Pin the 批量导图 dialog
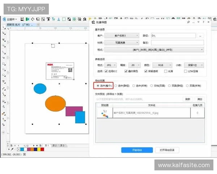Image resolution: width=217 pixels, height=174 pixels. click(188, 22)
